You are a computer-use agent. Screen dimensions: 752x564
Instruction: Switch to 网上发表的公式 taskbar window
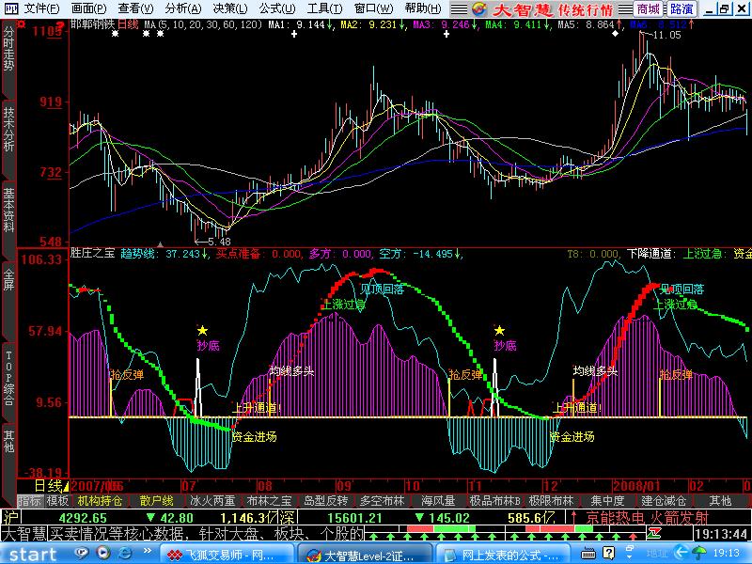coord(505,555)
